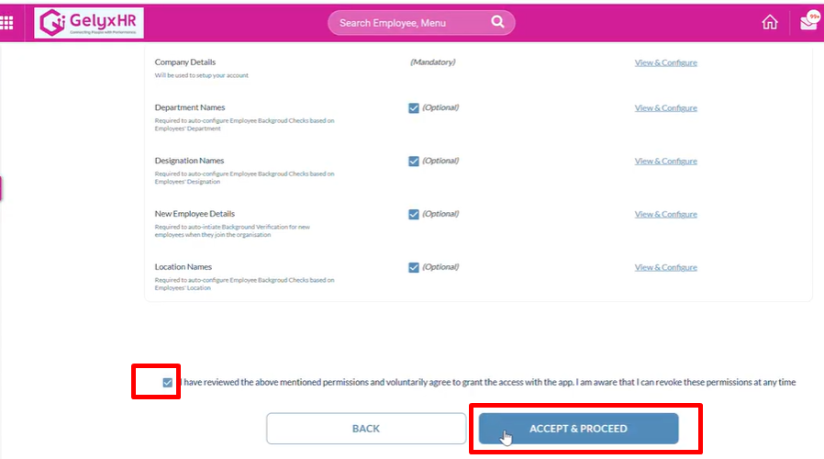
Task: Toggle the Location Names optional checkbox
Action: coord(414,267)
